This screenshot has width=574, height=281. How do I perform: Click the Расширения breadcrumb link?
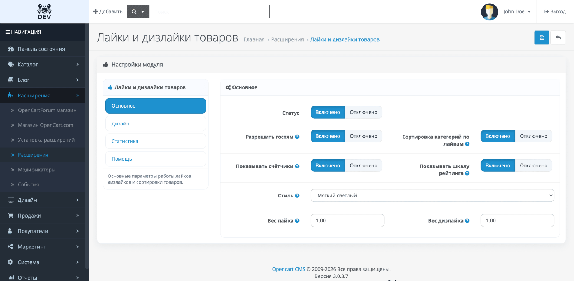pyautogui.click(x=287, y=39)
